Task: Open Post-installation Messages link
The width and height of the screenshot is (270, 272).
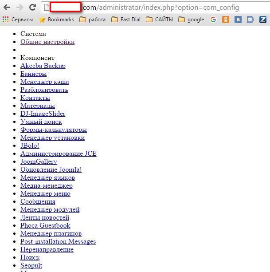Action: click(x=58, y=241)
